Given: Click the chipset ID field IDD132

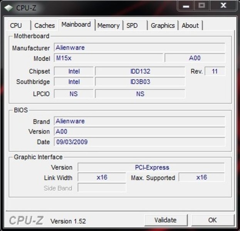Looking at the screenshot, I should (x=140, y=71).
